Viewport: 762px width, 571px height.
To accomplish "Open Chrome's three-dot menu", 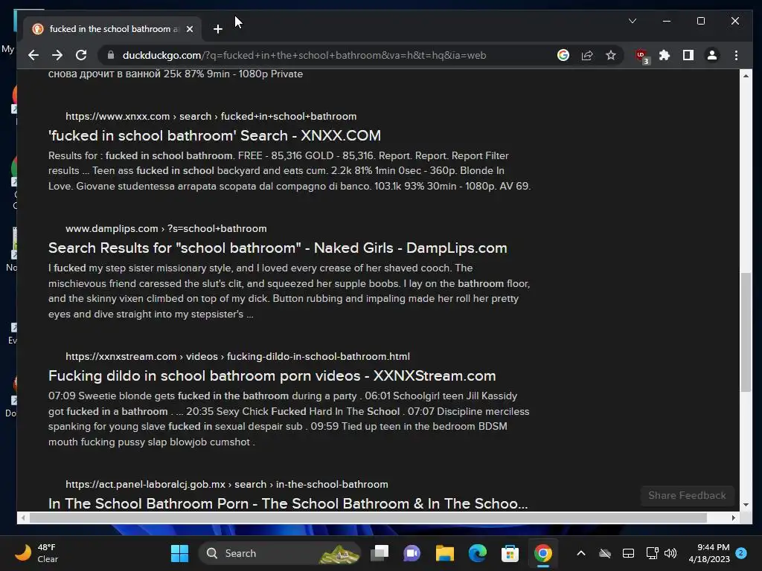I will [736, 55].
